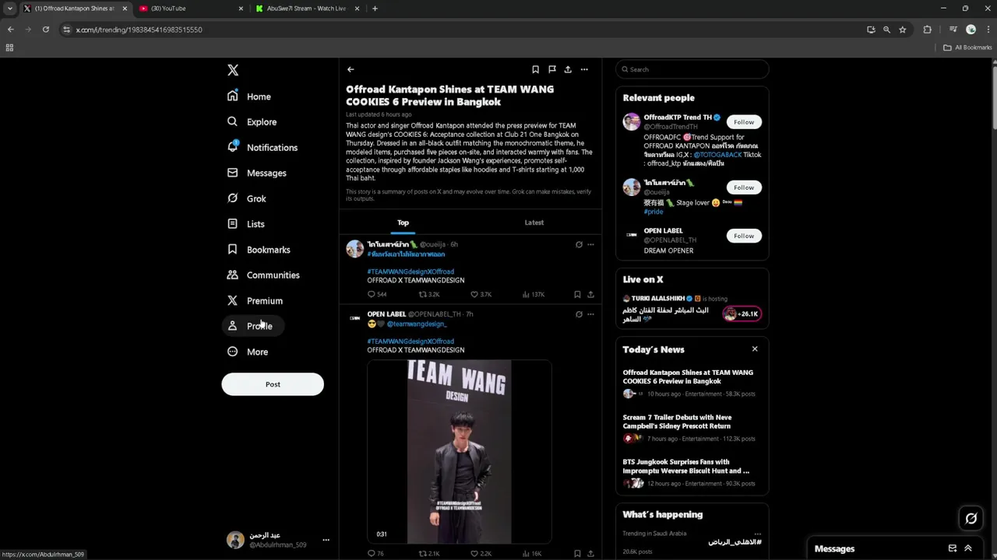Screen dimensions: 997x560
Task: Open browser tab search dropdown arrow
Action: [9, 9]
